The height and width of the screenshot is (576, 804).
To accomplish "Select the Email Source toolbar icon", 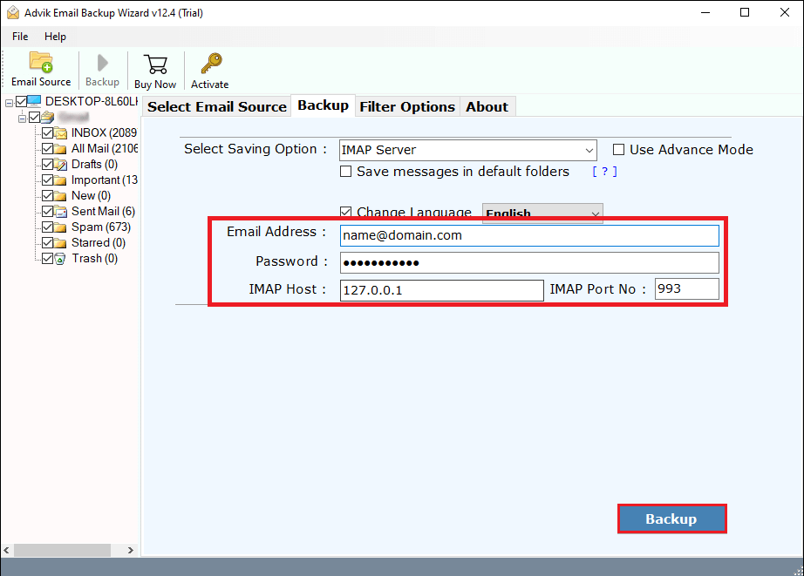I will pyautogui.click(x=41, y=63).
